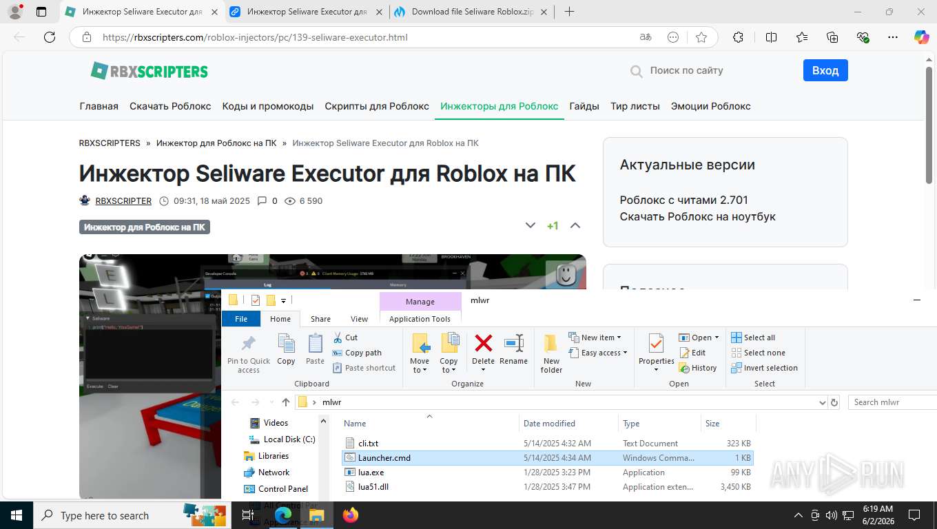Click the translate page icon in address bar
Image resolution: width=937 pixels, height=529 pixels.
[646, 37]
